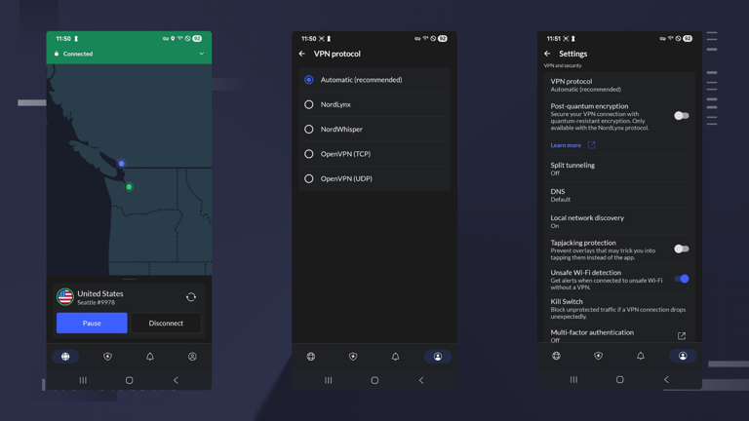This screenshot has height=421, width=749.
Task: Go back from VPN protocol screen
Action: [x=302, y=54]
